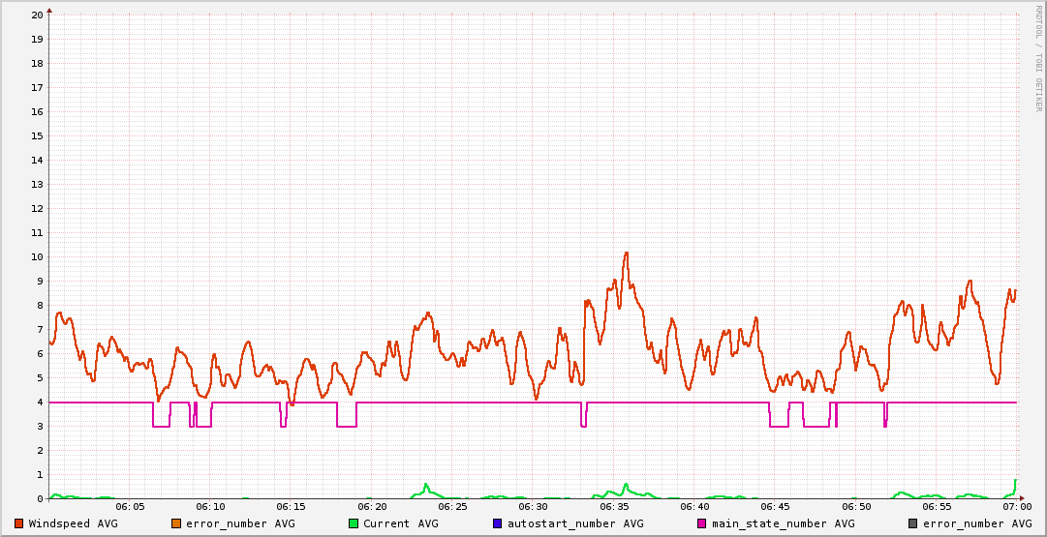
Task: Select the y-axis value 20 label
Action: (x=37, y=15)
